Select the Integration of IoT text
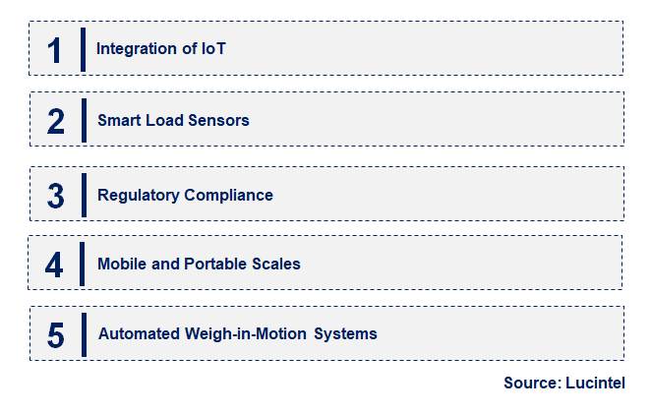 click(x=161, y=48)
